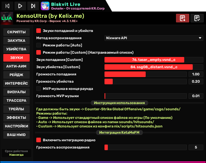Click the Громкость попадания value field 1.00
This screenshot has height=163, width=206.
pyautogui.click(x=195, y=74)
